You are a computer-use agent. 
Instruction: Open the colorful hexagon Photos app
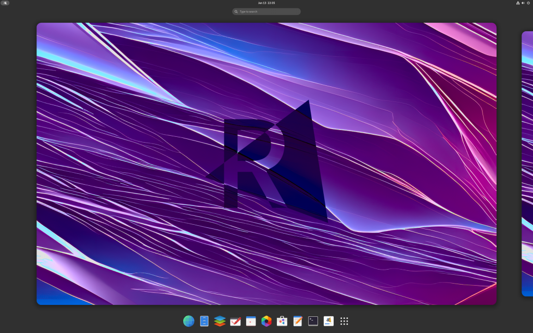[267, 321]
